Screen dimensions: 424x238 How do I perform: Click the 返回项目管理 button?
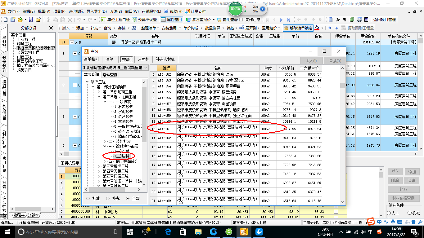pyautogui.click(x=385, y=20)
